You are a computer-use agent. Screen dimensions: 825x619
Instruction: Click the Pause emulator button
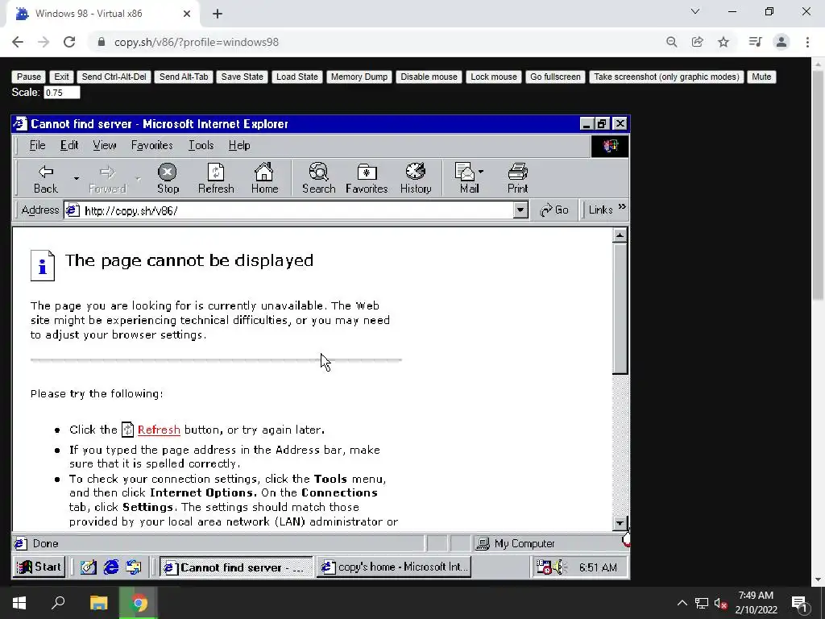click(x=28, y=77)
